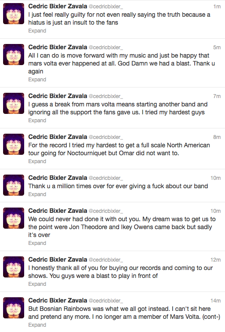Expand the 'no longer a member' tweet
Image resolution: width=225 pixels, height=332 pixels.
coord(37,325)
